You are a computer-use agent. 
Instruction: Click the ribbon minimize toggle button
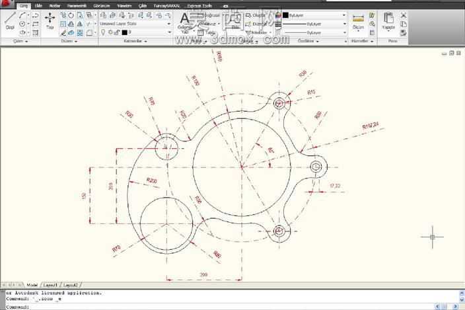[x=226, y=6]
